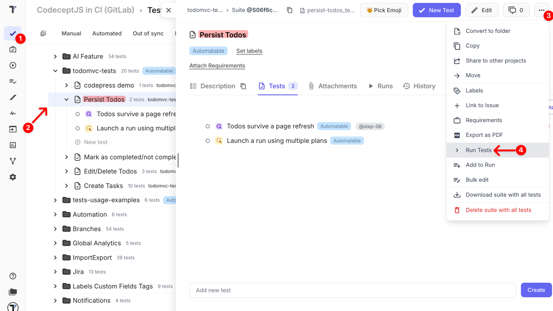Select radio for Todos survive a page refresh

(x=208, y=127)
